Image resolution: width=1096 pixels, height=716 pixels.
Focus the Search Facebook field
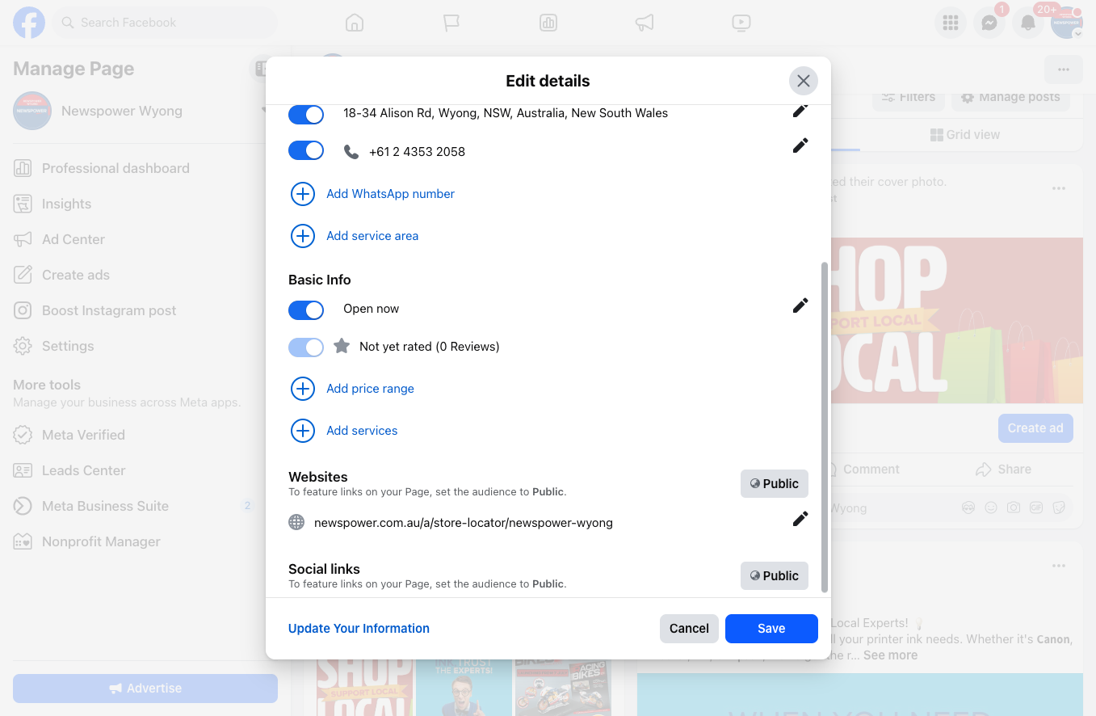click(166, 23)
